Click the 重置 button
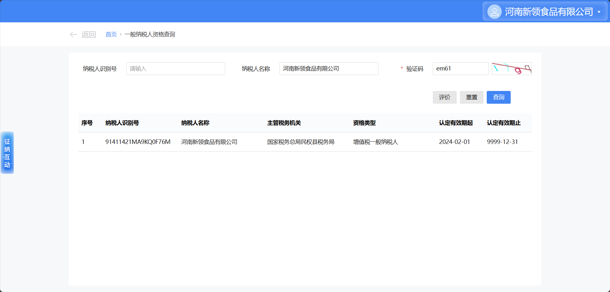The width and height of the screenshot is (610, 292). (x=471, y=97)
